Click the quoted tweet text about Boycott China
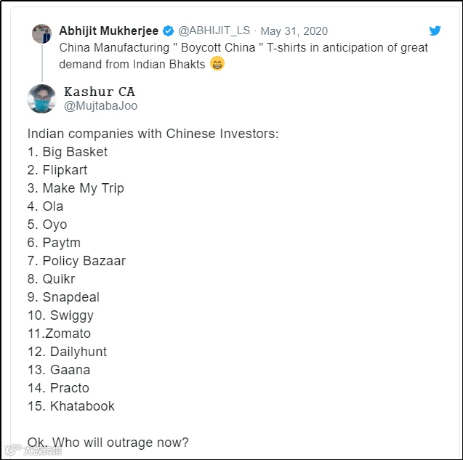This screenshot has width=463, height=460. point(243,56)
